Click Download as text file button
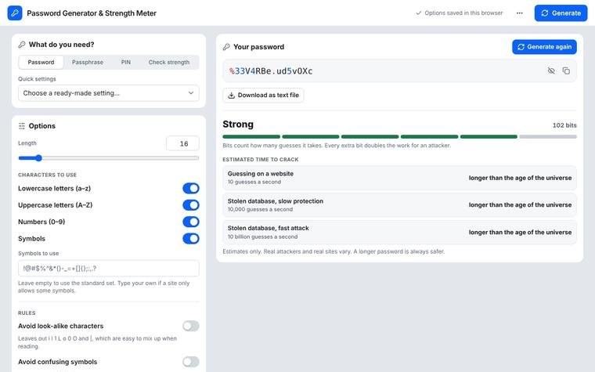Image resolution: width=595 pixels, height=372 pixels. click(263, 96)
